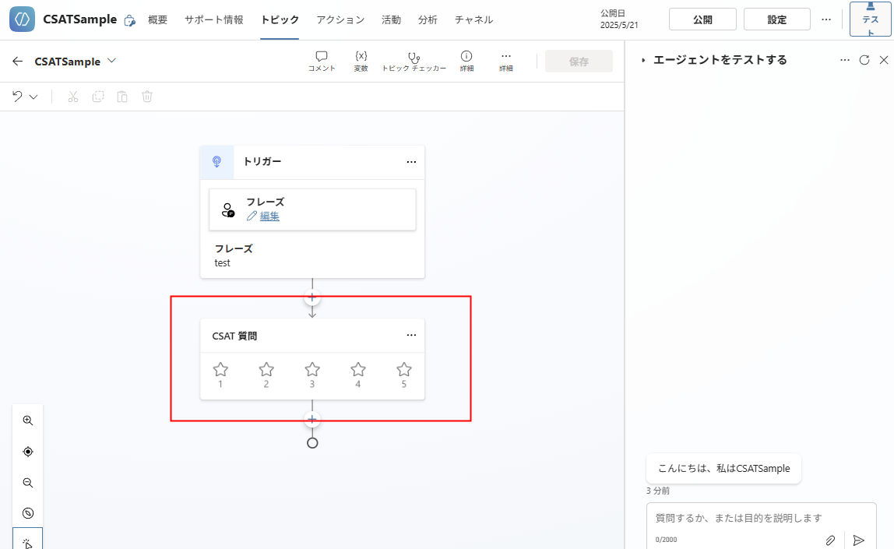
Task: Refresh the agent test conversation
Action: click(864, 59)
